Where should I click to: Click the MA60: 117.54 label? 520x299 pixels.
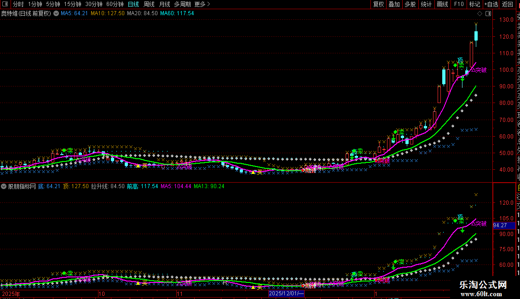[x=177, y=14]
